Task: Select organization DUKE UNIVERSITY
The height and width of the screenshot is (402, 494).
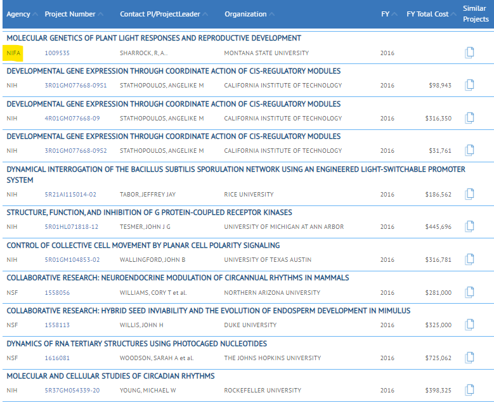Action: coord(250,325)
